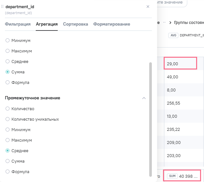Open the Сортировка tab

pyautogui.click(x=75, y=24)
